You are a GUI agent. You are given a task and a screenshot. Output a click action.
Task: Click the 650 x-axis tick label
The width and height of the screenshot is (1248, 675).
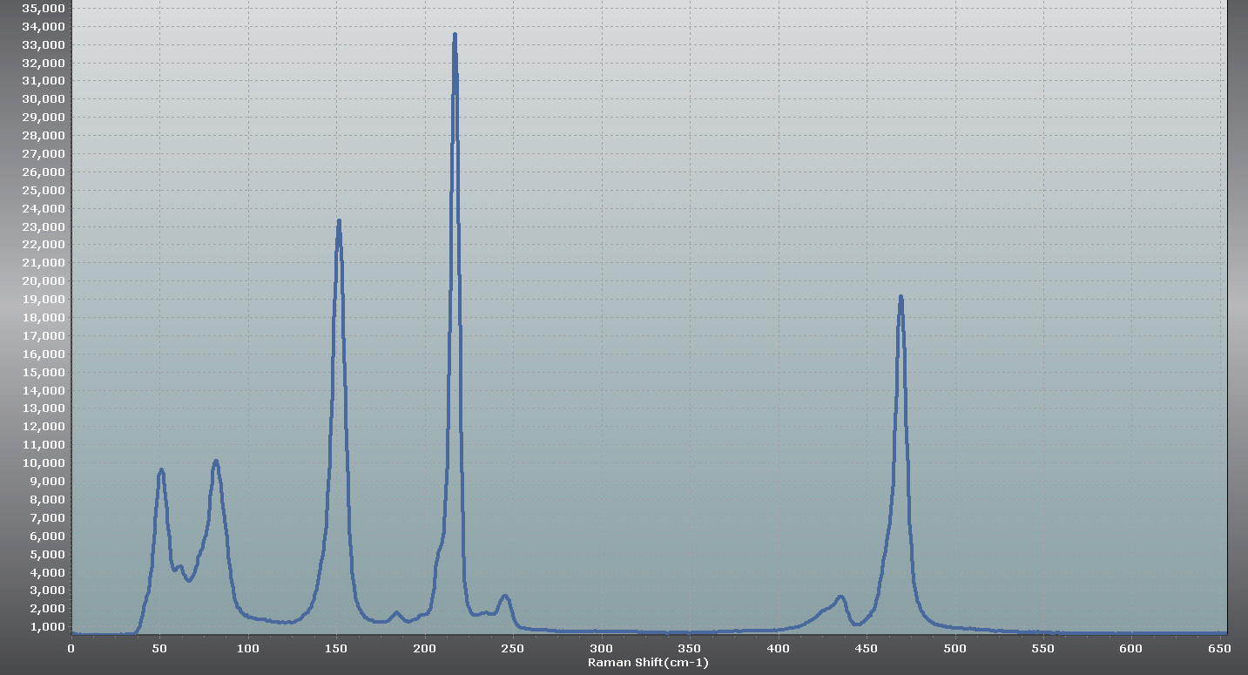tap(1220, 649)
